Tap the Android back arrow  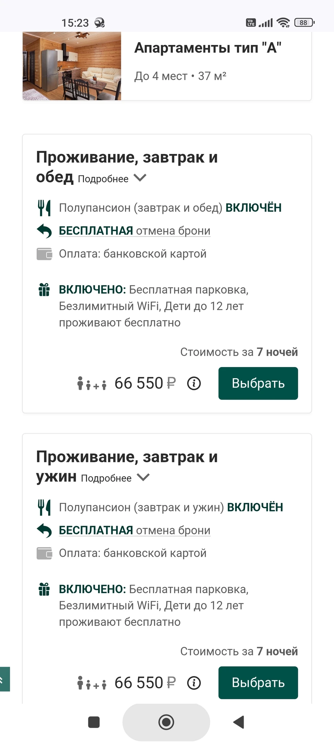(239, 722)
